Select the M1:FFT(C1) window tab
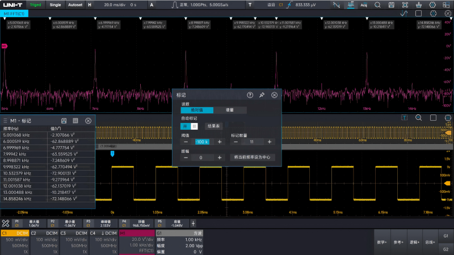 pos(14,14)
